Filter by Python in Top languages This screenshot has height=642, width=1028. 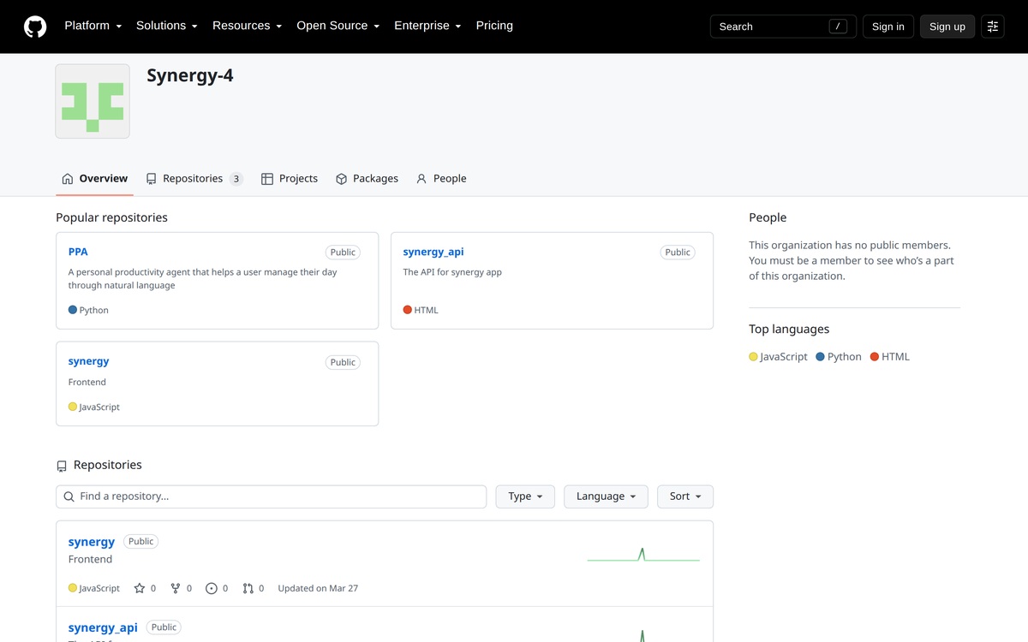tap(839, 356)
